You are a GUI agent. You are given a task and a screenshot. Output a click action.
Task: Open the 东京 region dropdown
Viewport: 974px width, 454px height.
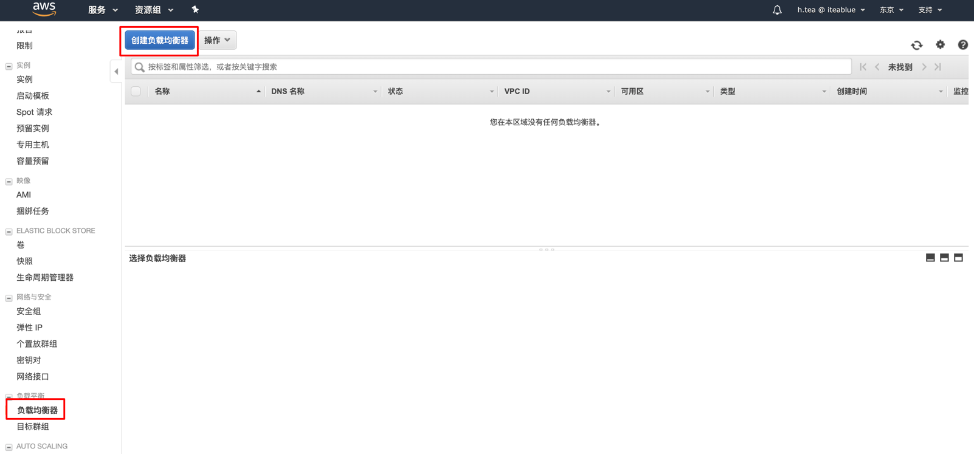coord(891,10)
